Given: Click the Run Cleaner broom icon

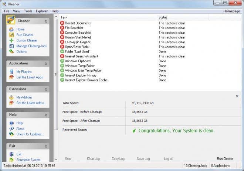Looking at the screenshot, I should coord(11,35).
